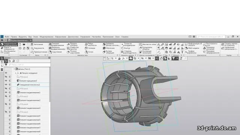Click Добавить деталь-заготовку button
240x135 pixels.
(111, 44)
